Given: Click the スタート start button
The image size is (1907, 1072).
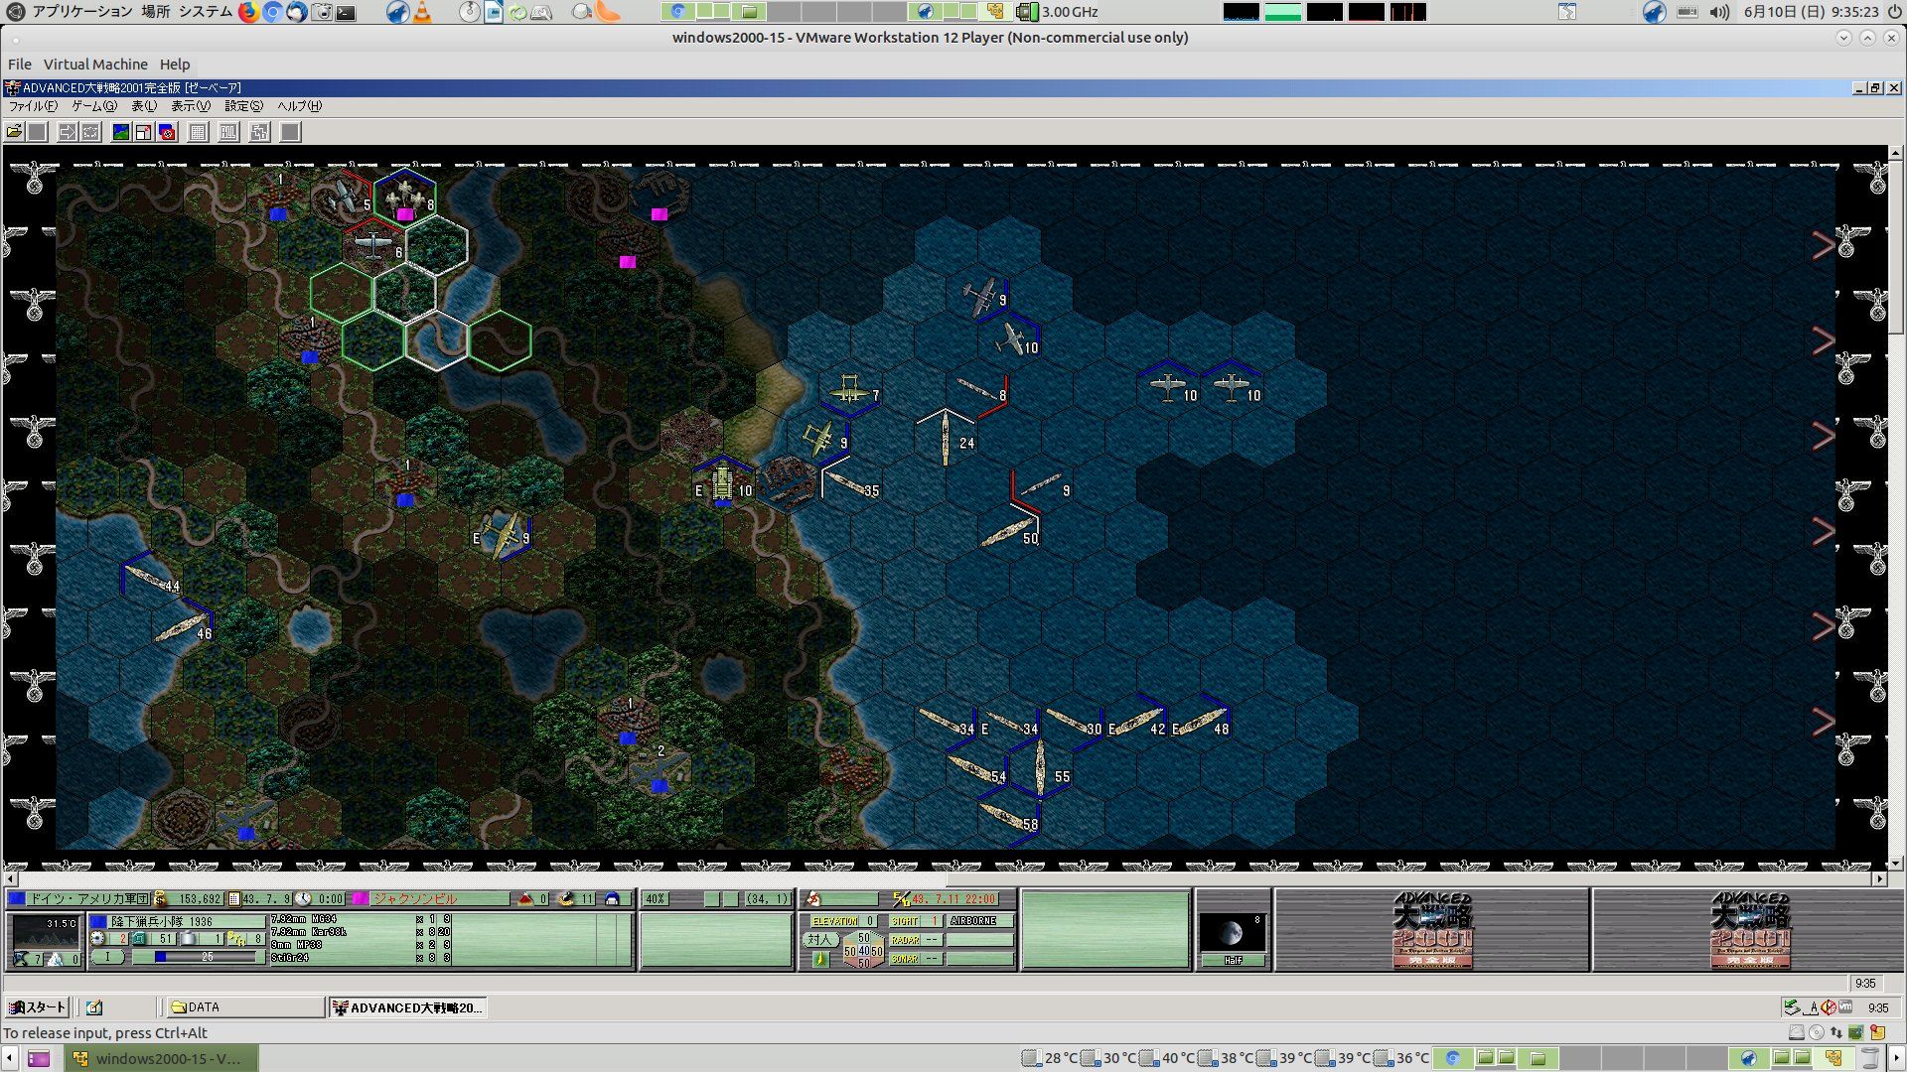Looking at the screenshot, I should pyautogui.click(x=37, y=1006).
